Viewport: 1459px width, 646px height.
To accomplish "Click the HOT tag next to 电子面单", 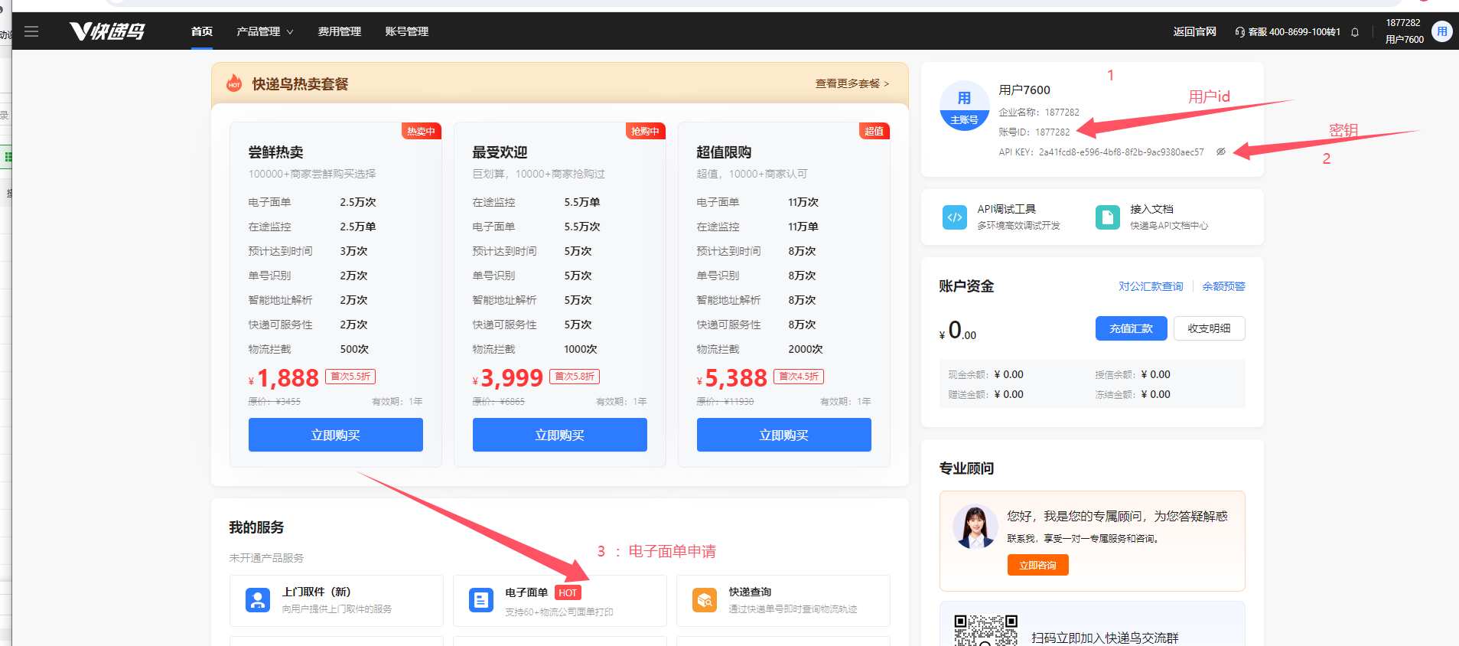I will (568, 592).
